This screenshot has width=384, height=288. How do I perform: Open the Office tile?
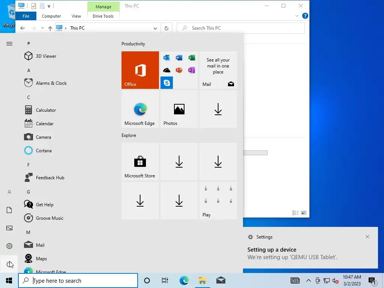tap(140, 70)
